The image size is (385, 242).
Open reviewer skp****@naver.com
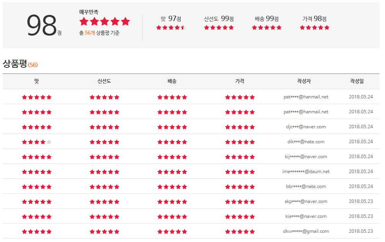(x=306, y=201)
